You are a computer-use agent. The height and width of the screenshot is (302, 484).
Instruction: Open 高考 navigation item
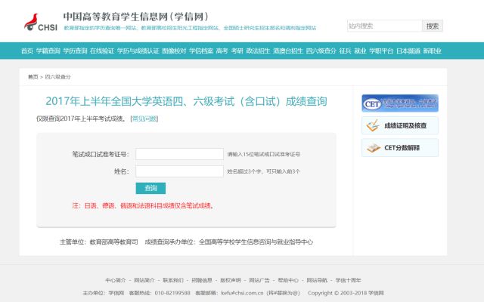tap(222, 51)
